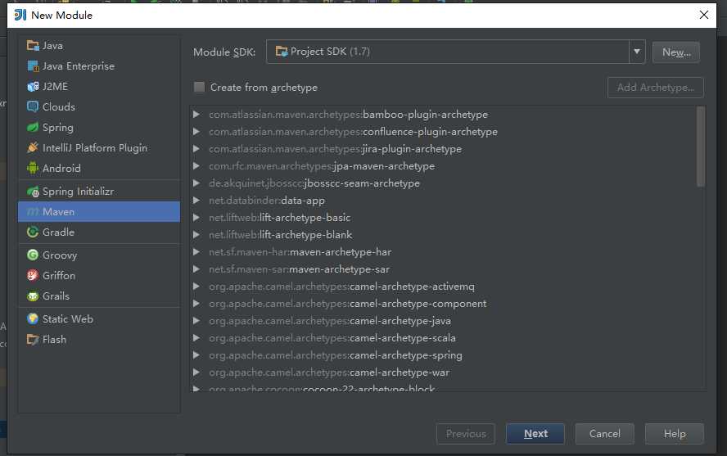Select the Java Enterprise icon
The width and height of the screenshot is (727, 456).
point(33,66)
